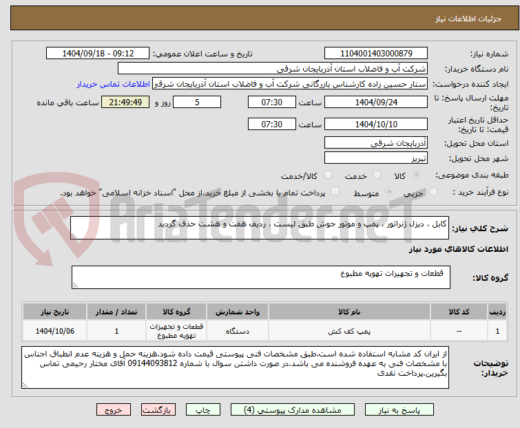The height and width of the screenshot is (428, 520).
Task: Click the کد کالا column header
Action: click(x=459, y=312)
